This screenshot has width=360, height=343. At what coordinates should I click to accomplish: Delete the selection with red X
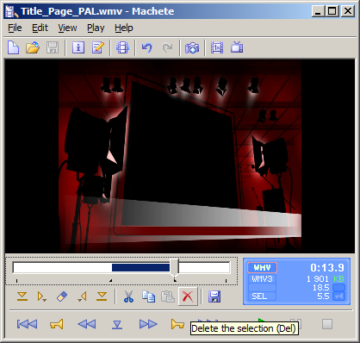[188, 296]
